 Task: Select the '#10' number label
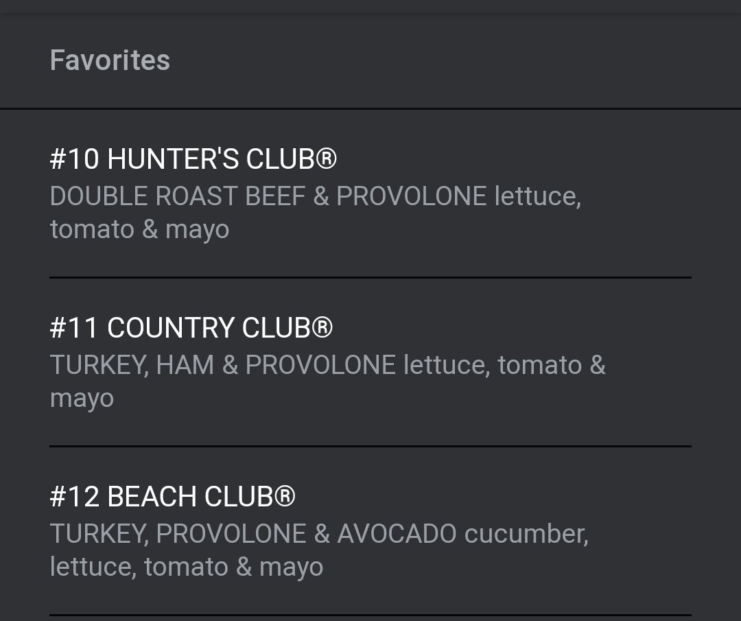pos(75,159)
